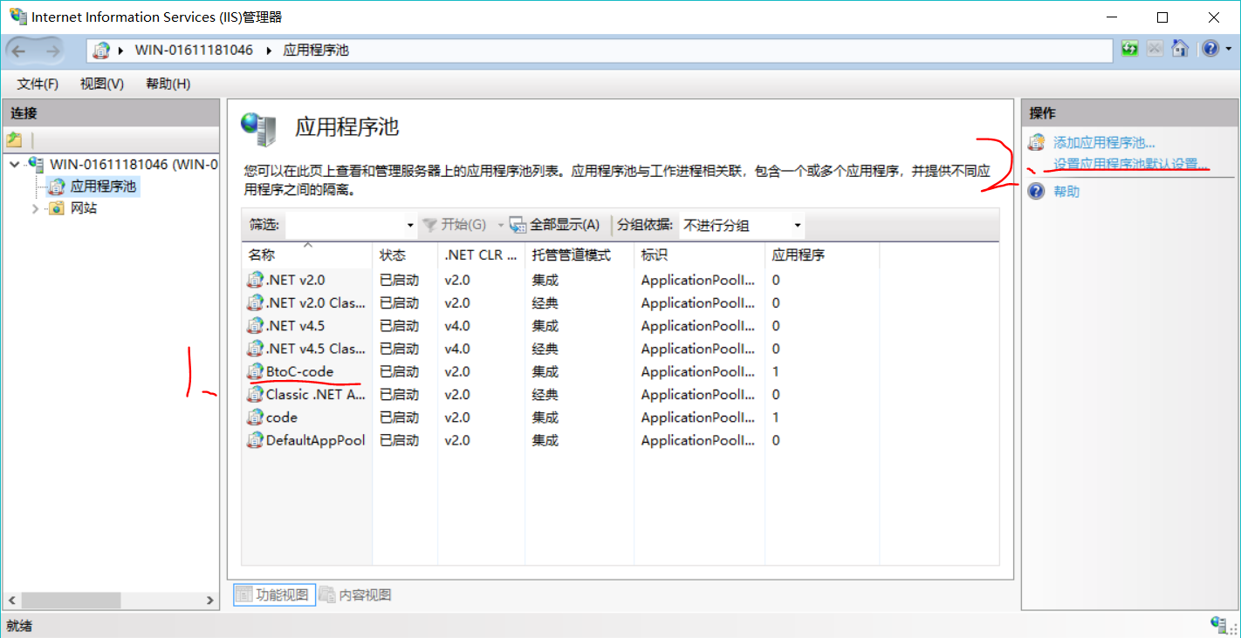Select the WIN-01611181046 server node

pyautogui.click(x=134, y=164)
